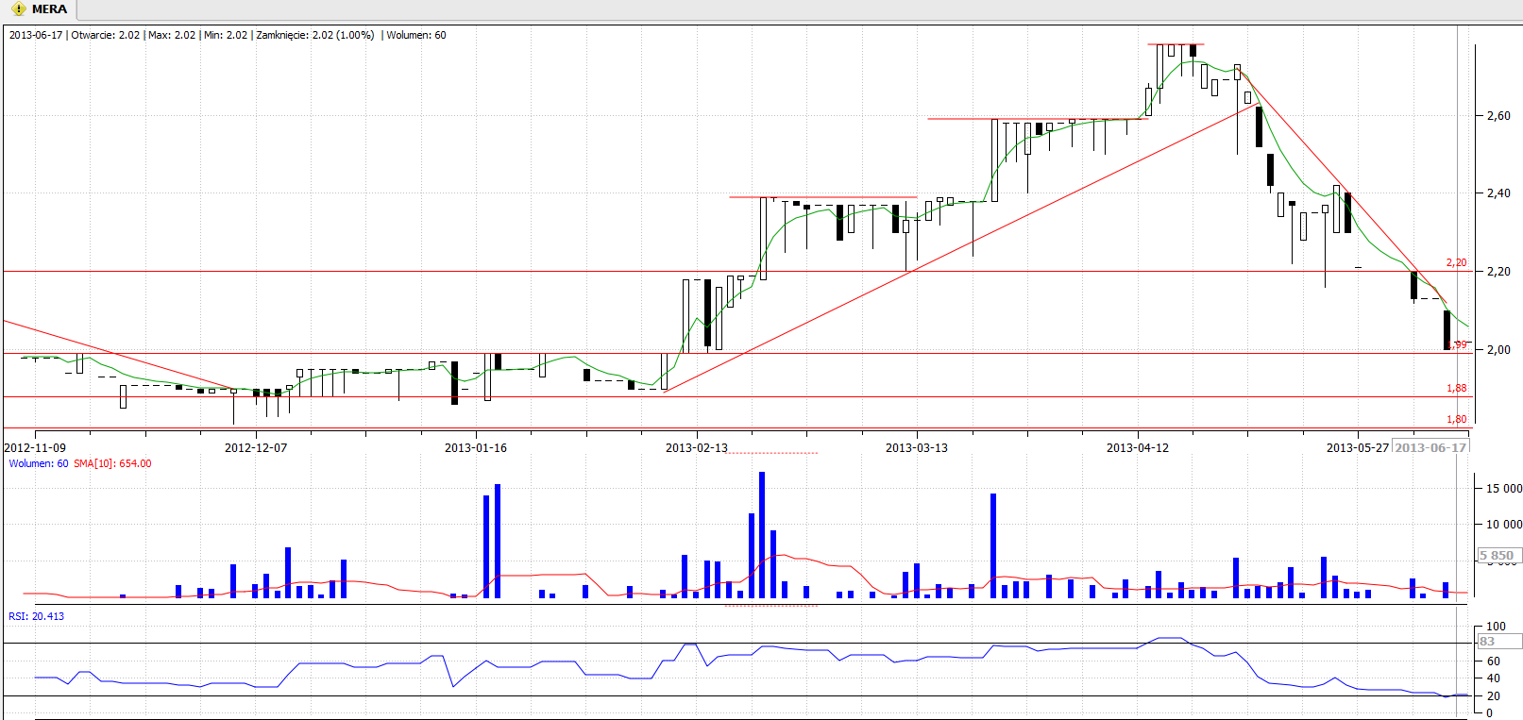Click the 2013-04-12 date on time axis
The height and width of the screenshot is (720, 1523).
pyautogui.click(x=1137, y=447)
